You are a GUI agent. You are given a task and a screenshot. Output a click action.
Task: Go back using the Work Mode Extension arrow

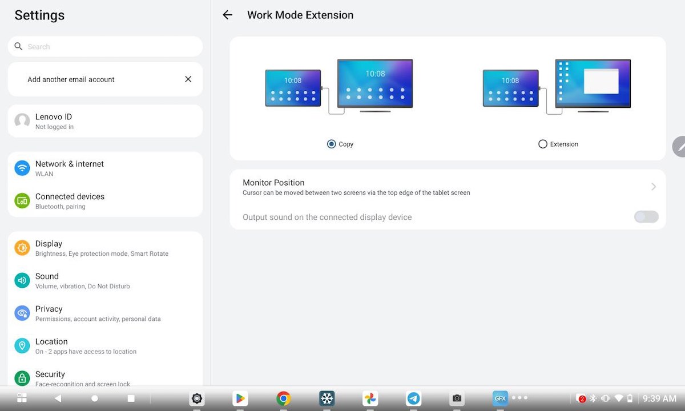(227, 15)
